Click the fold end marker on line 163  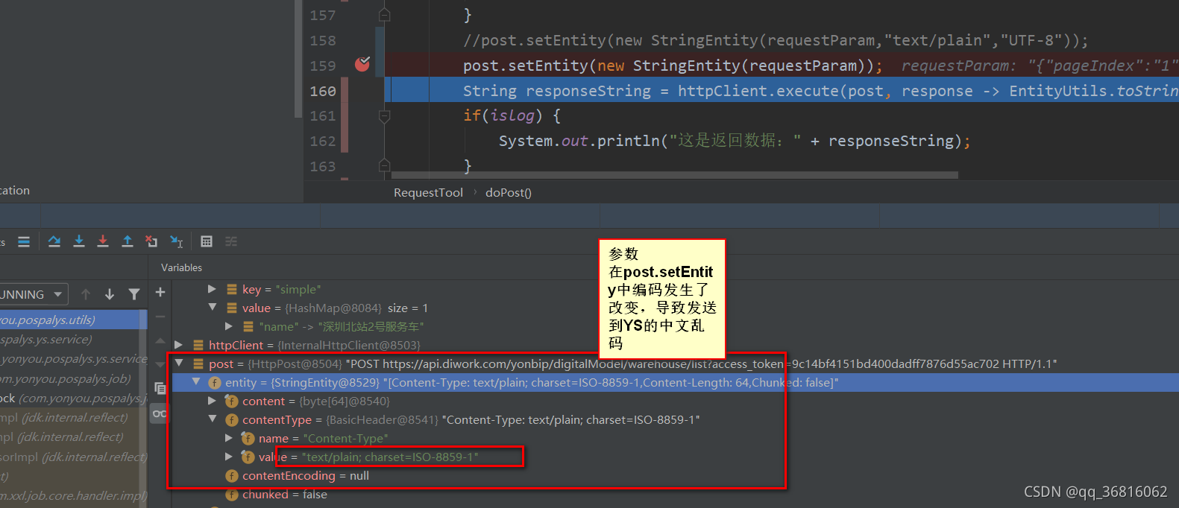tap(384, 165)
